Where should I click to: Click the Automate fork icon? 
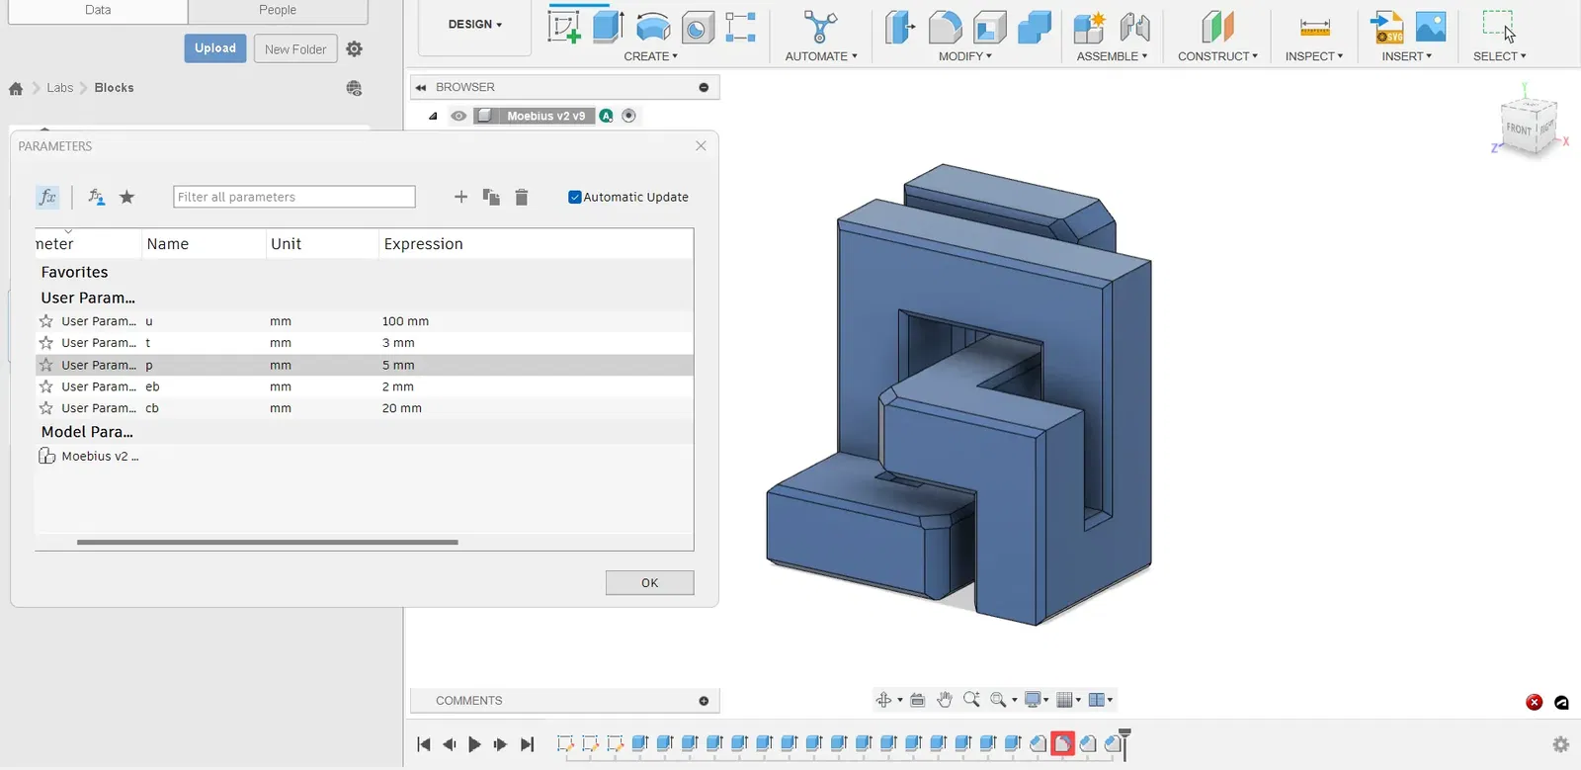[820, 27]
